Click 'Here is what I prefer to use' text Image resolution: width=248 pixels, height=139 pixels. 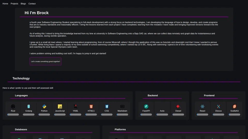coord(28,88)
